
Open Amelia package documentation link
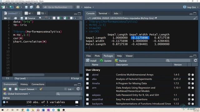point(96,83)
